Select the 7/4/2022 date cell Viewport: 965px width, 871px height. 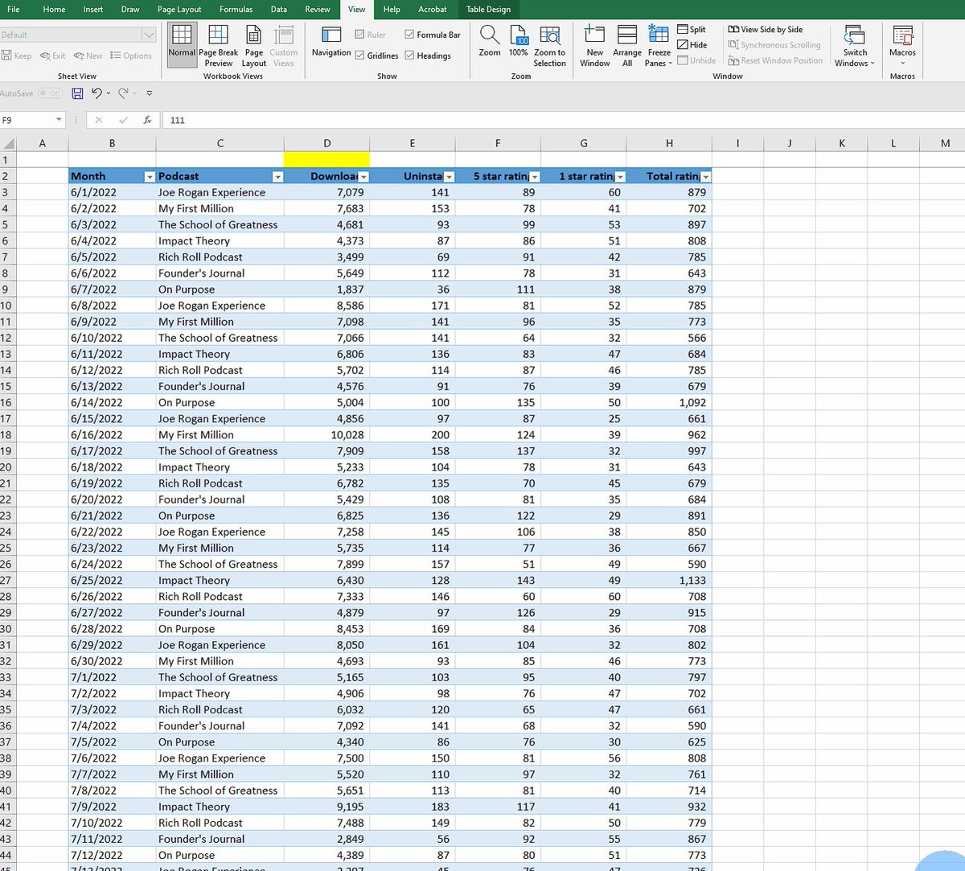112,725
